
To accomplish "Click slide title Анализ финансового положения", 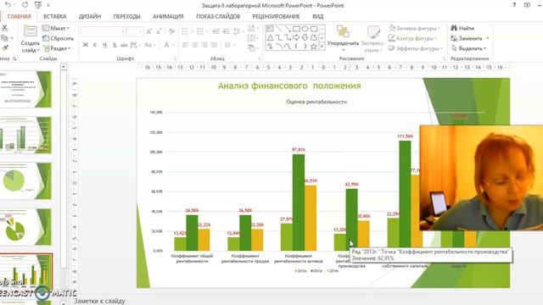I will click(x=289, y=86).
